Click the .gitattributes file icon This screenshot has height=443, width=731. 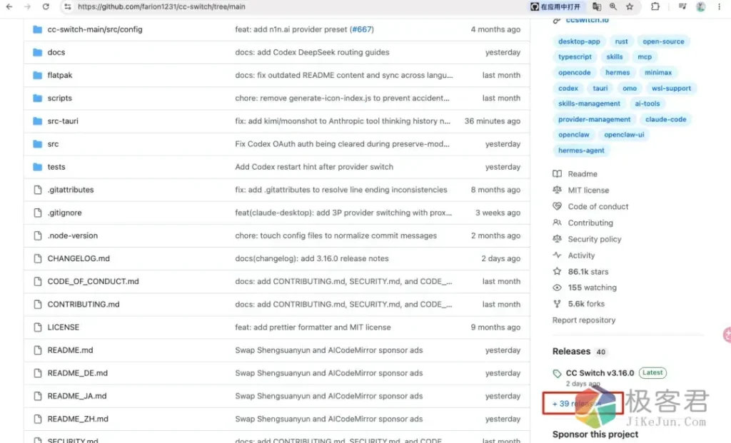[38, 190]
